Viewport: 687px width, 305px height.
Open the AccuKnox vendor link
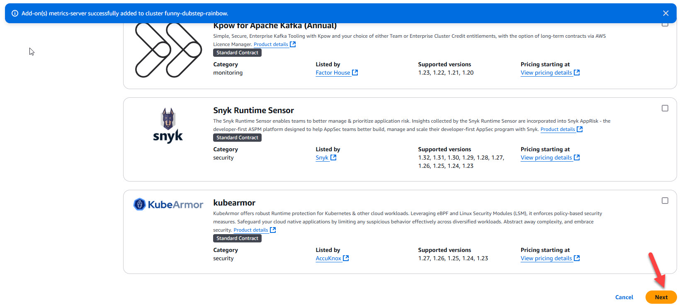click(328, 258)
